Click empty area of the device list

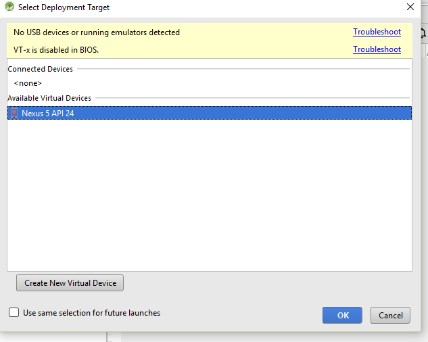[x=210, y=195]
